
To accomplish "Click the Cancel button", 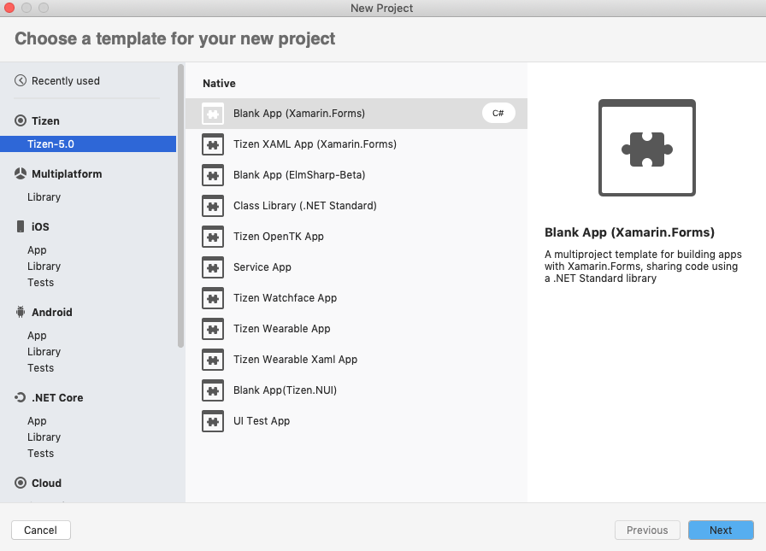I will [x=40, y=530].
